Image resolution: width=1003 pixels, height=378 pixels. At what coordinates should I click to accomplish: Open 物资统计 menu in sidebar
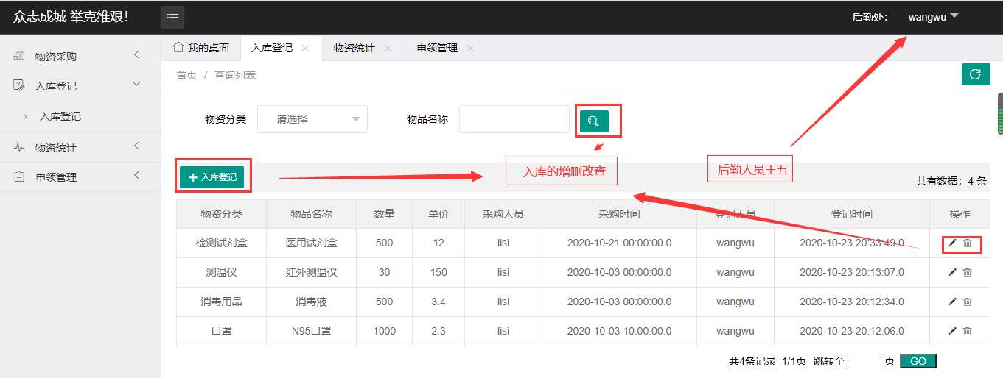(80, 148)
